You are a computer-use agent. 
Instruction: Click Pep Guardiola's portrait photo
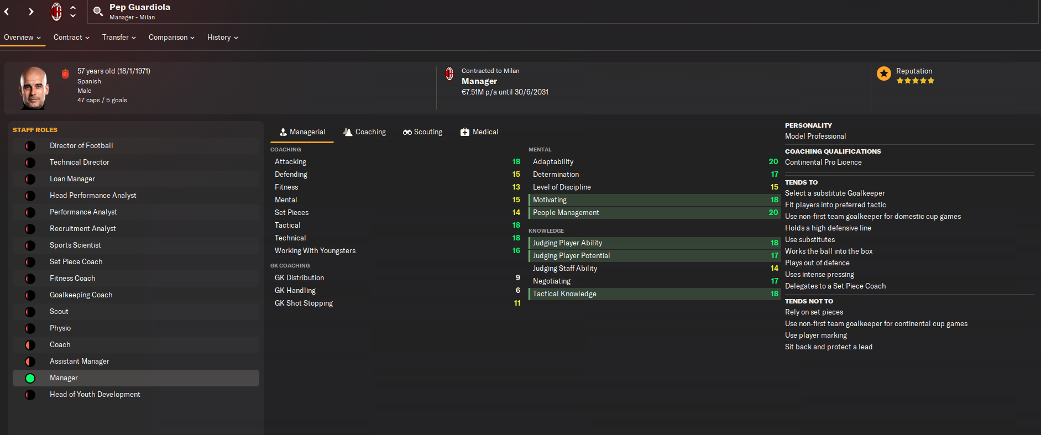click(34, 88)
